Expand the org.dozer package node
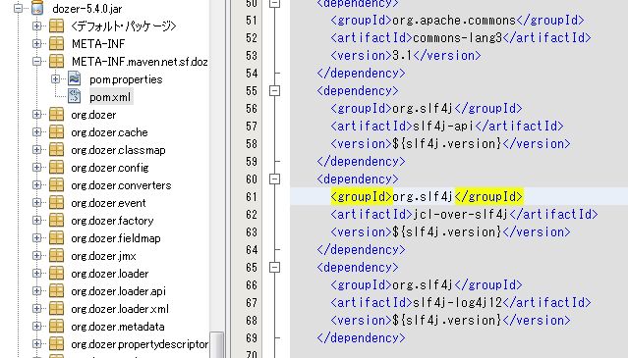This screenshot has width=628, height=358. coord(36,115)
